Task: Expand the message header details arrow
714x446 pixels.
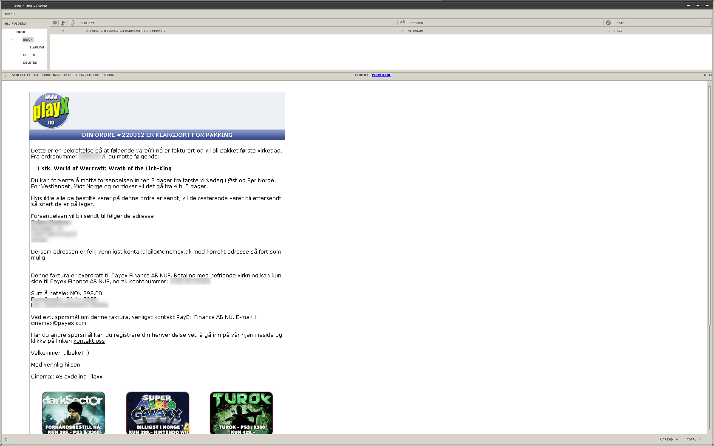Action: [6, 76]
